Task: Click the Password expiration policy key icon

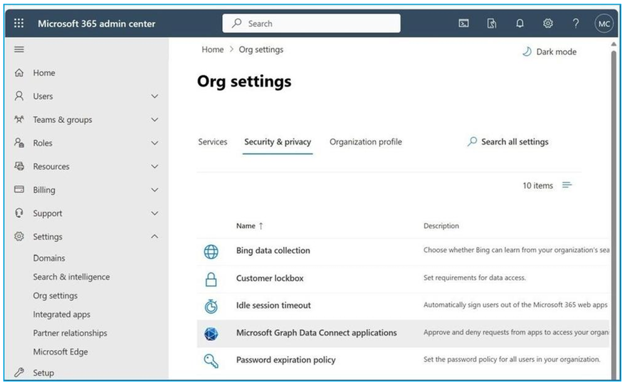Action: (x=211, y=361)
